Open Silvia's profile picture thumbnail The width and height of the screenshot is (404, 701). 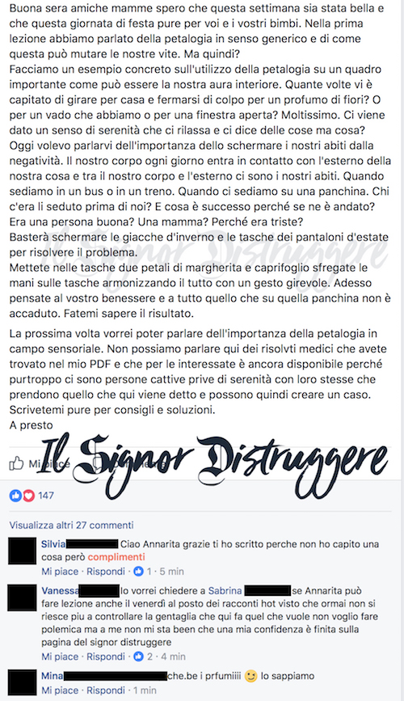[x=23, y=551]
